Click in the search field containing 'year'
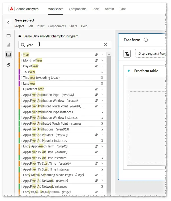Viewport: 171px width, 201px height. click(x=64, y=45)
